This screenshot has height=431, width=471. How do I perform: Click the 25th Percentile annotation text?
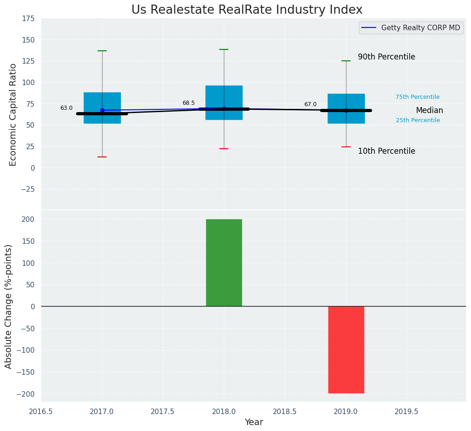click(x=417, y=120)
